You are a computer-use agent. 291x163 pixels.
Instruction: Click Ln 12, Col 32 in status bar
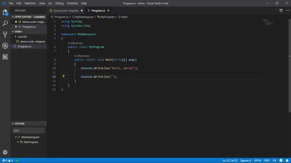230,160
